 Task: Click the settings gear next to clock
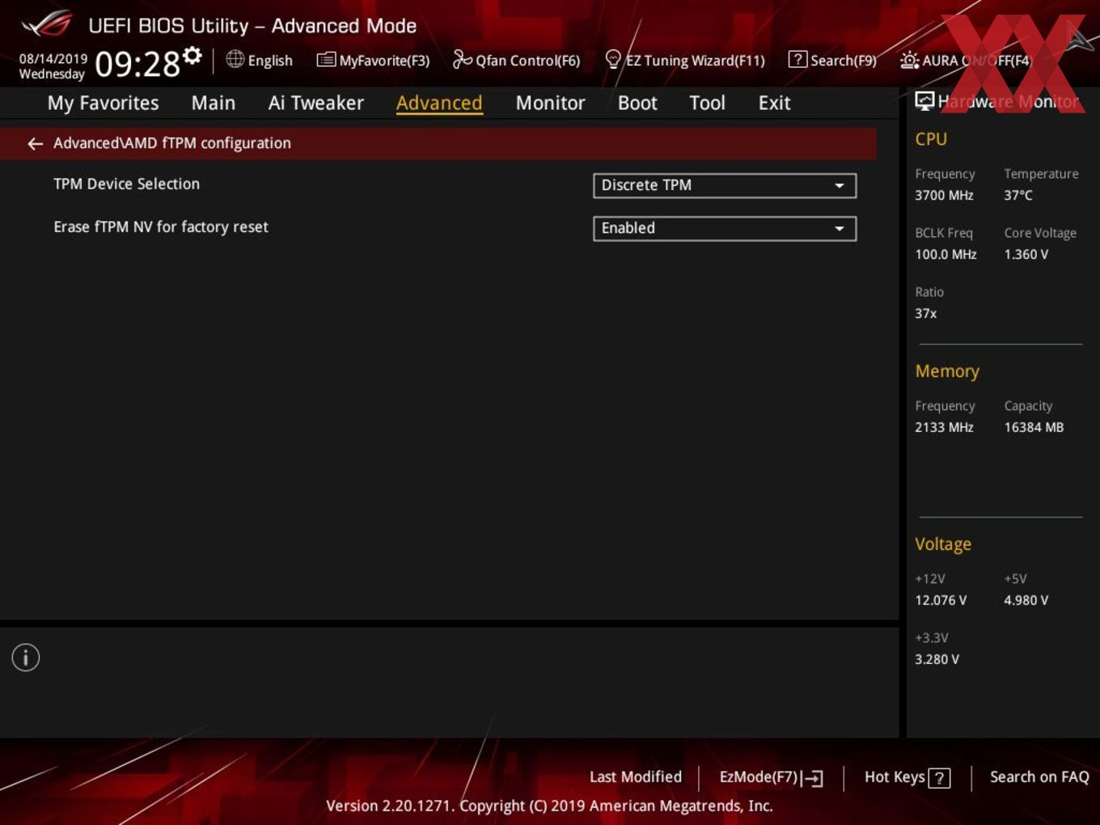pyautogui.click(x=192, y=55)
